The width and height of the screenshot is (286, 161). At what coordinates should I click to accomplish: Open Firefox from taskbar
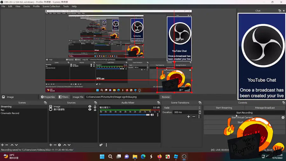tap(160, 157)
